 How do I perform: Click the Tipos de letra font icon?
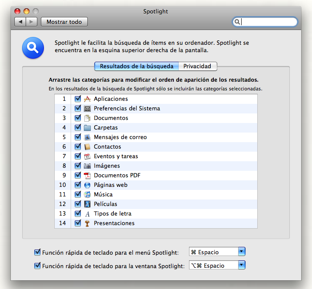click(87, 214)
